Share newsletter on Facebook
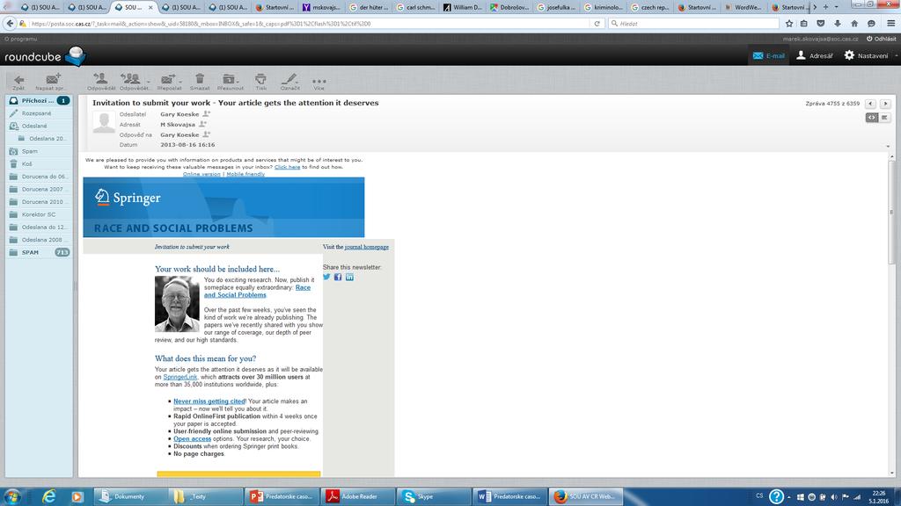The image size is (901, 506). click(338, 277)
